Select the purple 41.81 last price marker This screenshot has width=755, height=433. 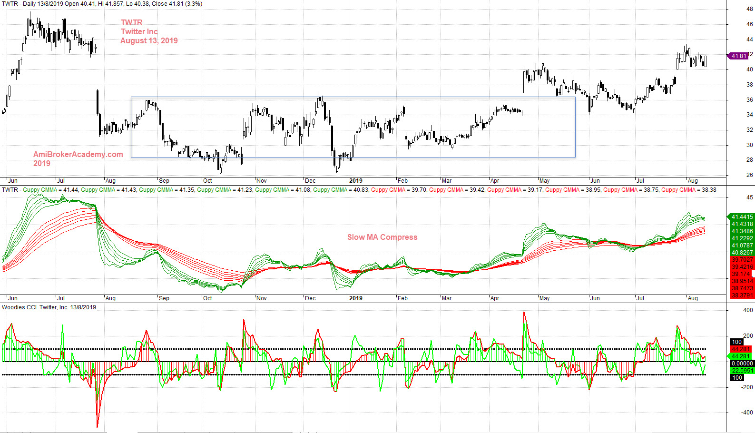click(738, 56)
